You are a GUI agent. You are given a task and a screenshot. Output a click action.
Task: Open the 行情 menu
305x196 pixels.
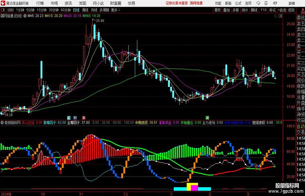40,3
